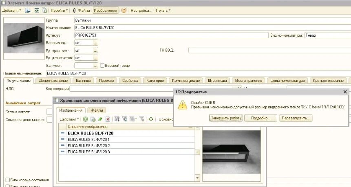351x187 pixels.
Task: Add new image with green plus icon
Action: coord(85,119)
